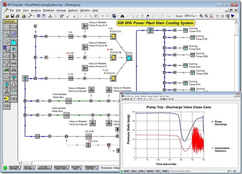Click pump P-CW-01A on the workspace

pos(113,37)
